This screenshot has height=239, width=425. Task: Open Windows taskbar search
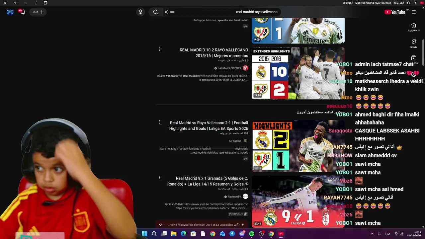coord(154,234)
